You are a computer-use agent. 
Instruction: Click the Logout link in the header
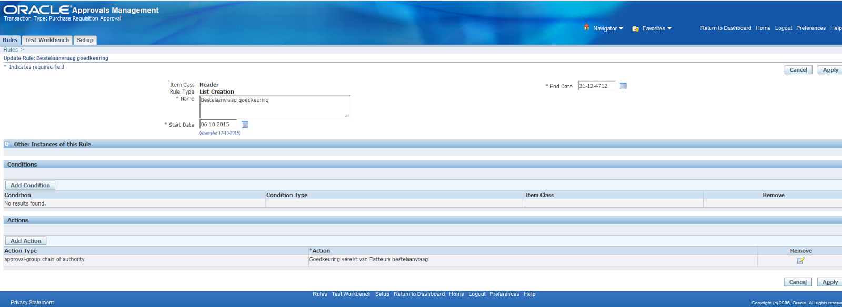coord(784,28)
